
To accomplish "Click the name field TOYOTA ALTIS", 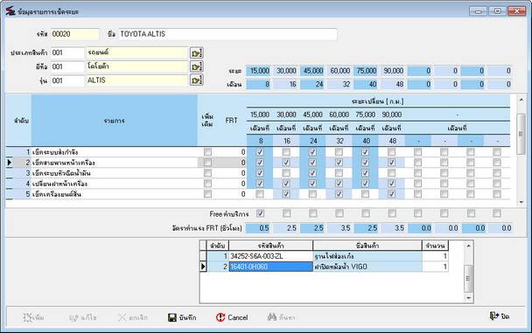I will click(x=227, y=34).
